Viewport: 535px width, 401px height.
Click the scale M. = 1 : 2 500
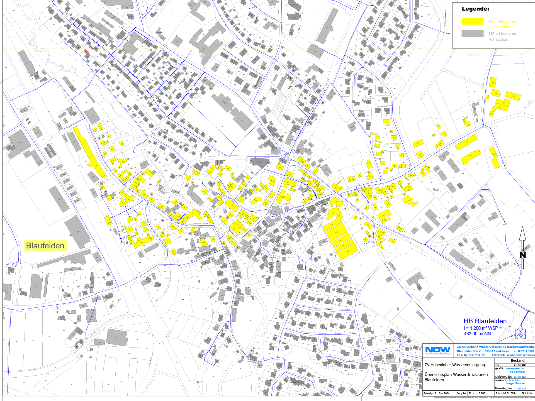[477, 393]
